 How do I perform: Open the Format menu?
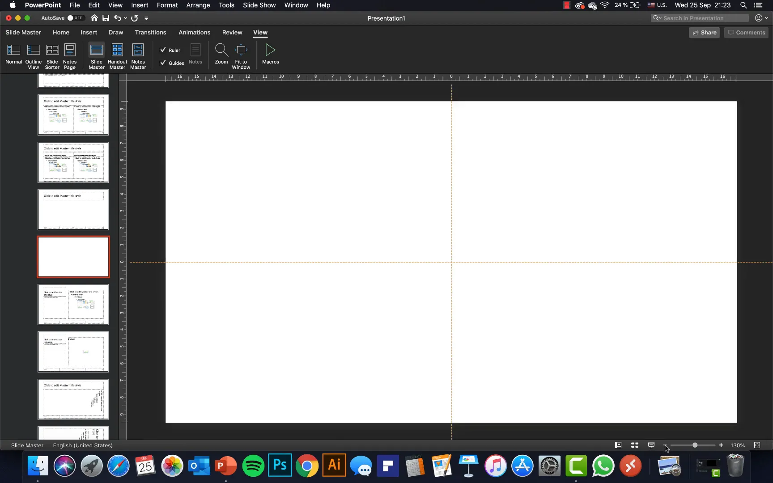click(167, 5)
